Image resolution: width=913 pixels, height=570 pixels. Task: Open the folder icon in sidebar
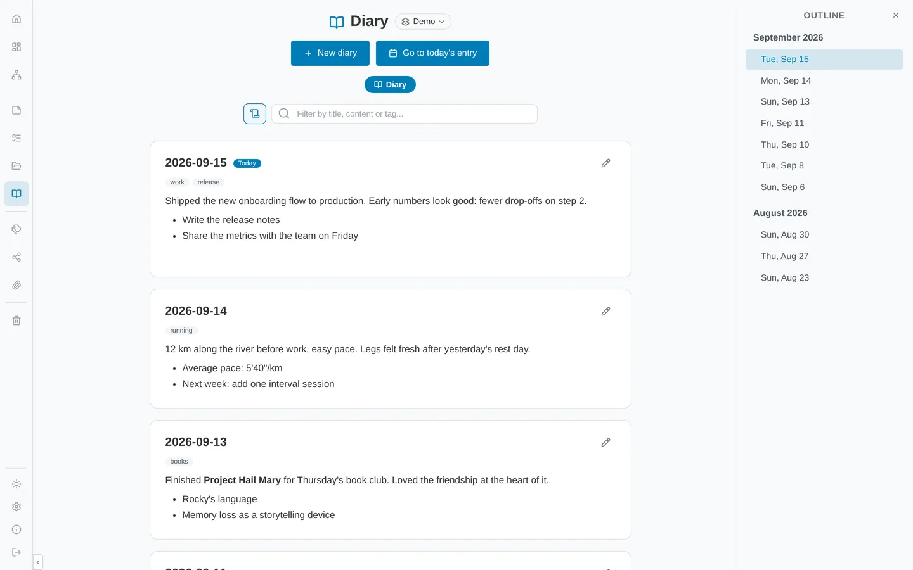(x=16, y=166)
